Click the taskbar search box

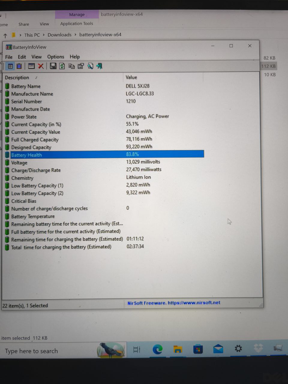pos(48,351)
